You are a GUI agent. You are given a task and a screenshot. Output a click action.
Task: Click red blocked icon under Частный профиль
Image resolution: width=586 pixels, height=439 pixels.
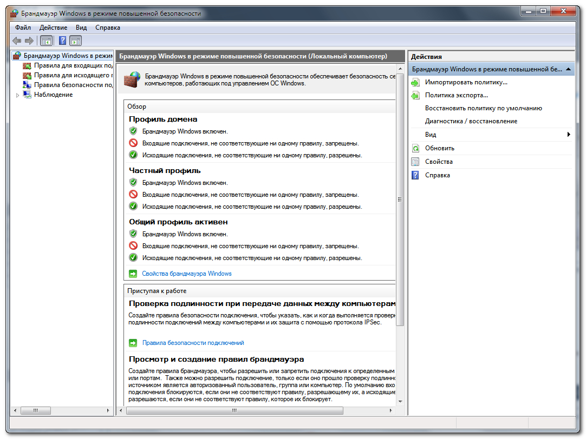(133, 194)
